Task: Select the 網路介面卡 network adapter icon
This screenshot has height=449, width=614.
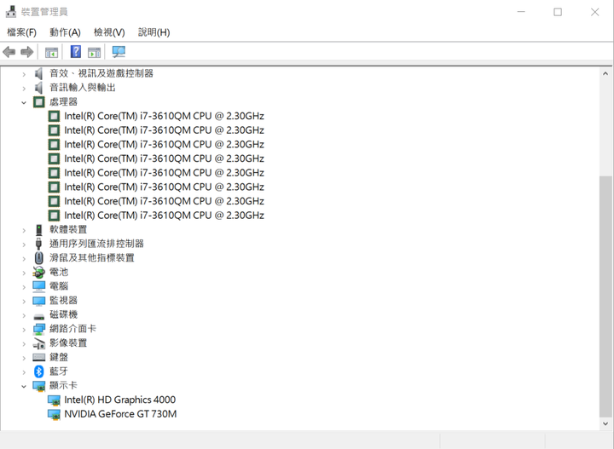Action: pos(38,329)
